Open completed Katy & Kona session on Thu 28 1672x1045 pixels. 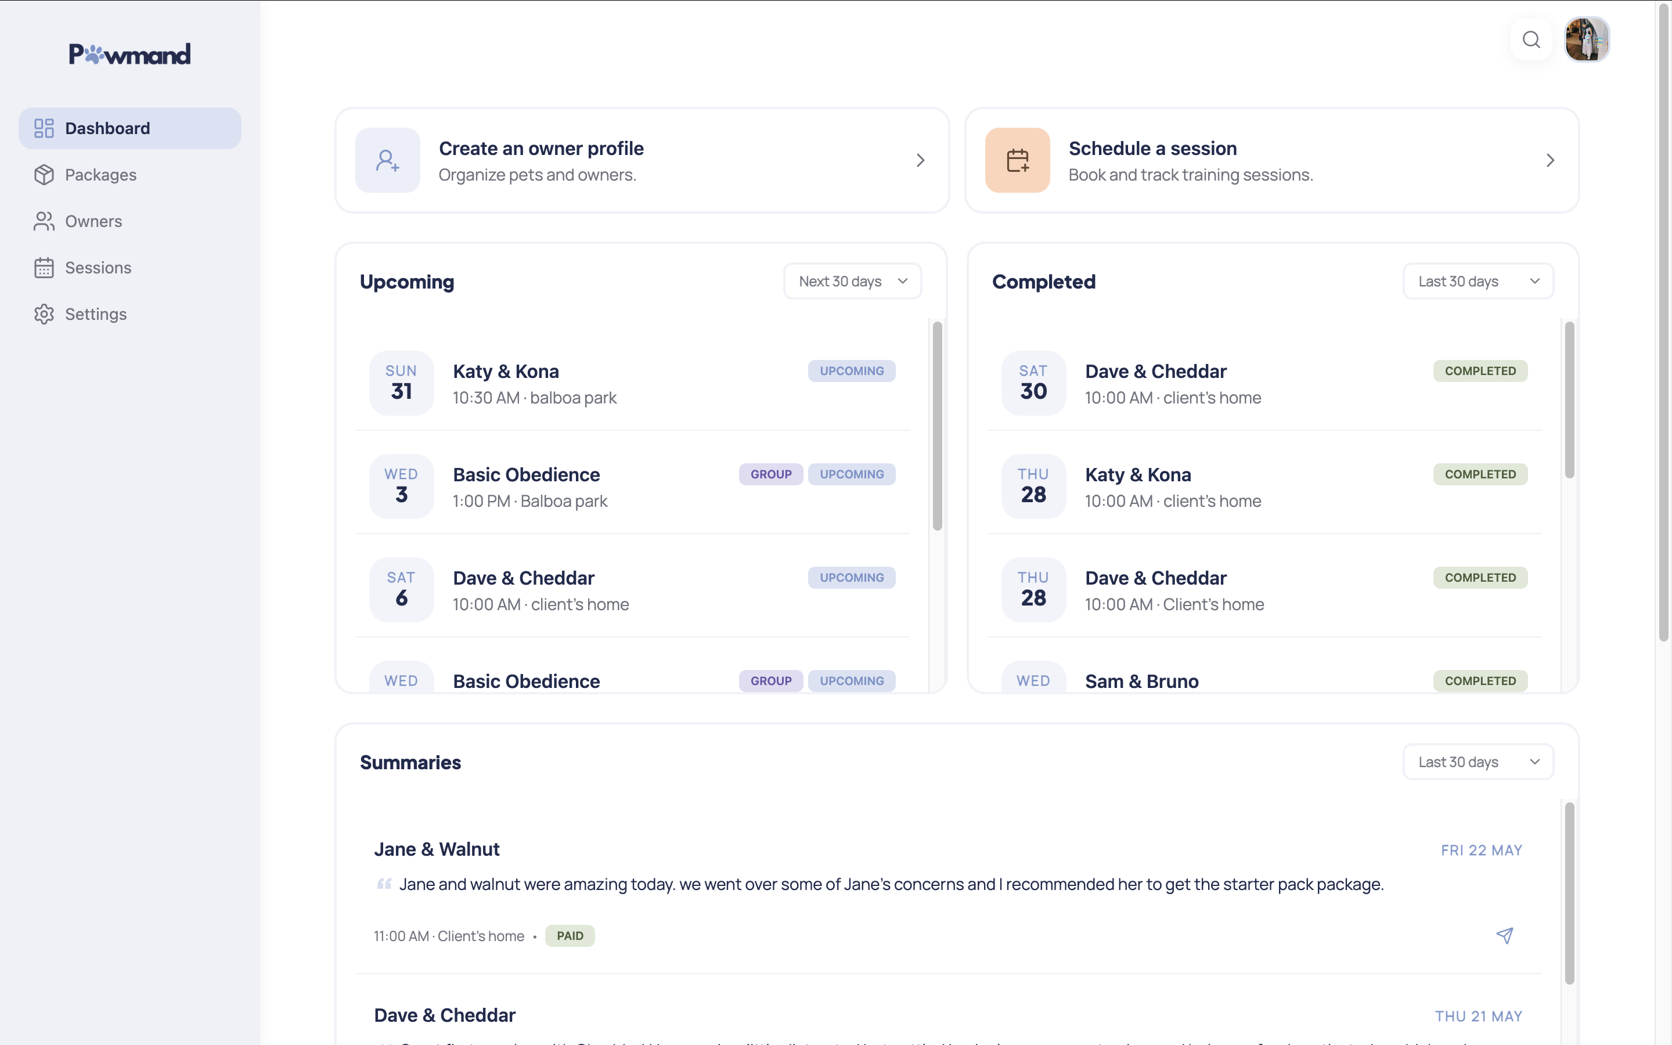point(1264,486)
